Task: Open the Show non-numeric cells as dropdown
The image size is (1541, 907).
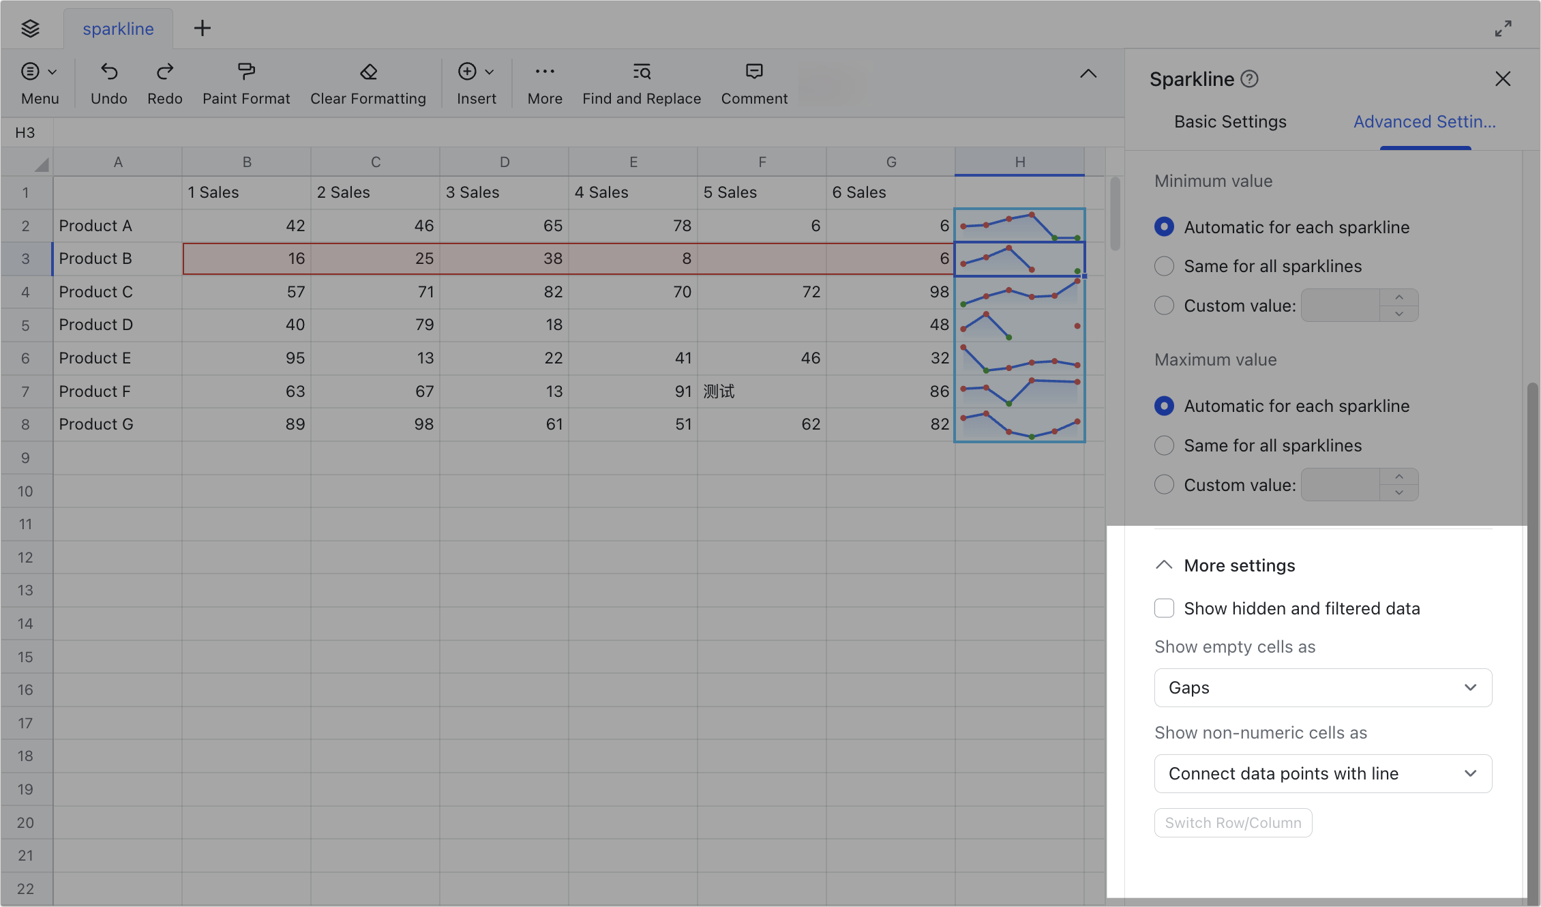Action: pos(1322,773)
